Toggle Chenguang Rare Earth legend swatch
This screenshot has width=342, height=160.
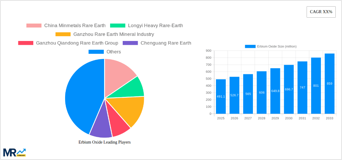(x=130, y=43)
